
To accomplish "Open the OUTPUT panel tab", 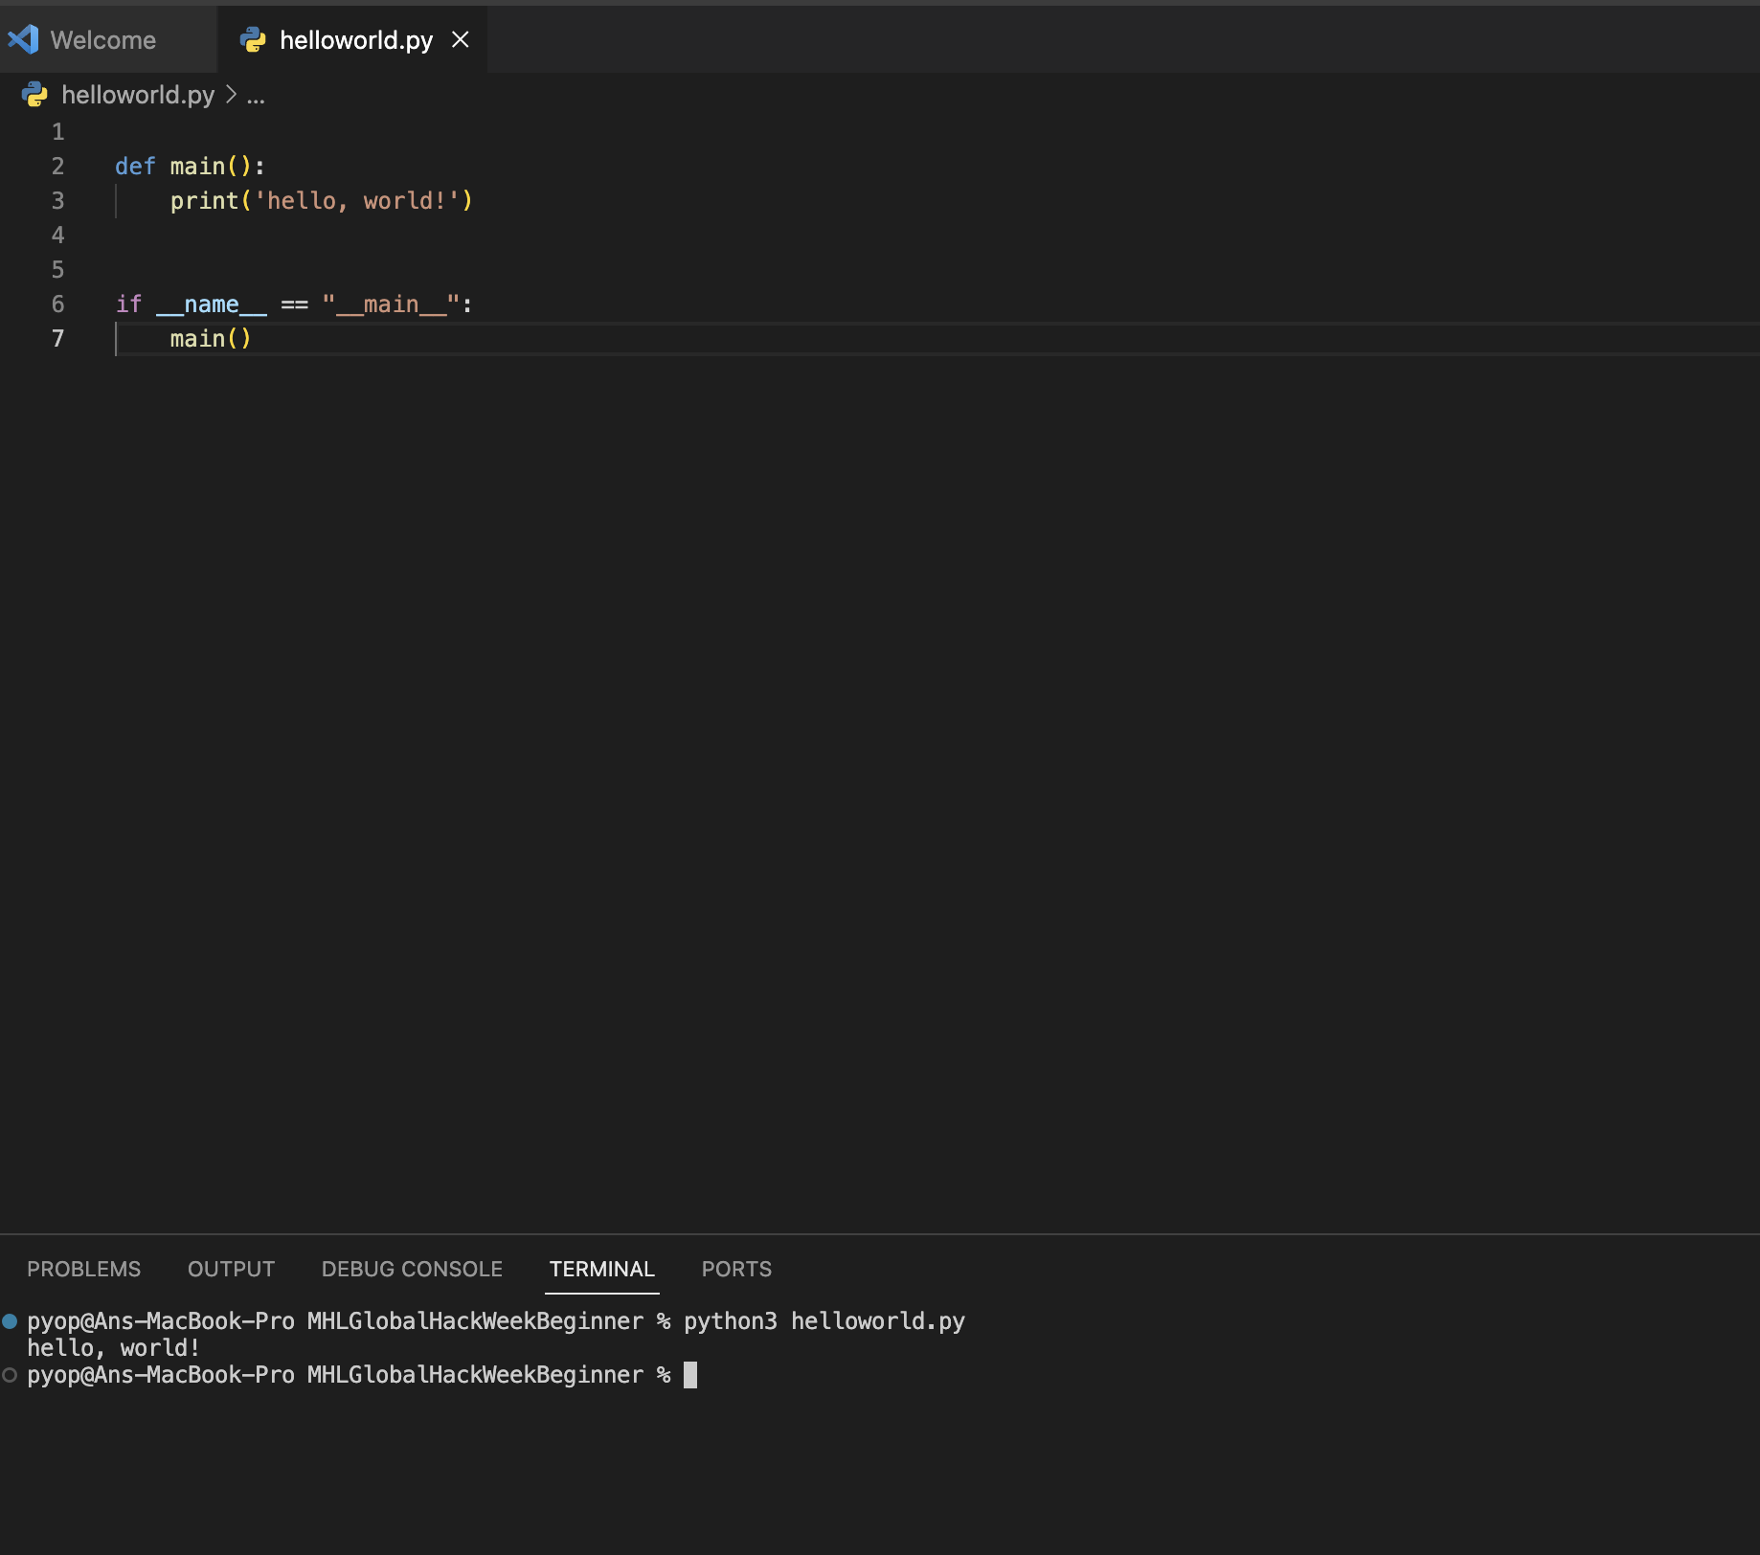I will click(x=231, y=1269).
